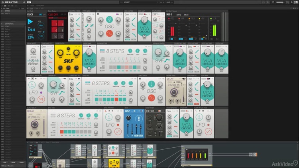Click the CLK DIV pad number 32
The height and width of the screenshot is (168, 299).
(x=61, y=36)
